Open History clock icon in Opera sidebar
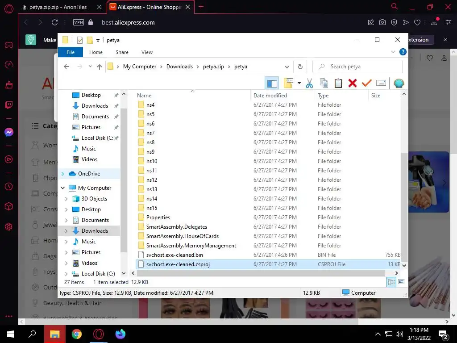 click(x=9, y=186)
